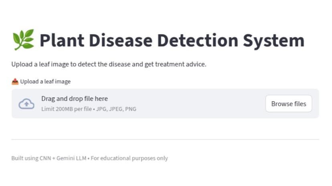
Task: Click the 'Limit 200MB per file' hint
Action: coord(67,109)
